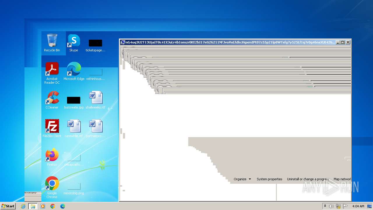Open Edge from the taskbar
The image size is (373, 210).
point(63,206)
